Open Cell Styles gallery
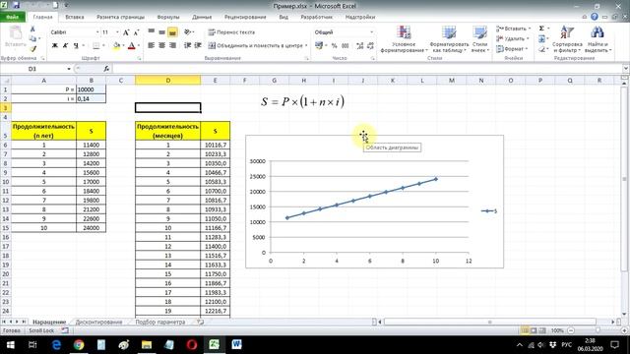The height and width of the screenshot is (354, 630). [x=479, y=39]
